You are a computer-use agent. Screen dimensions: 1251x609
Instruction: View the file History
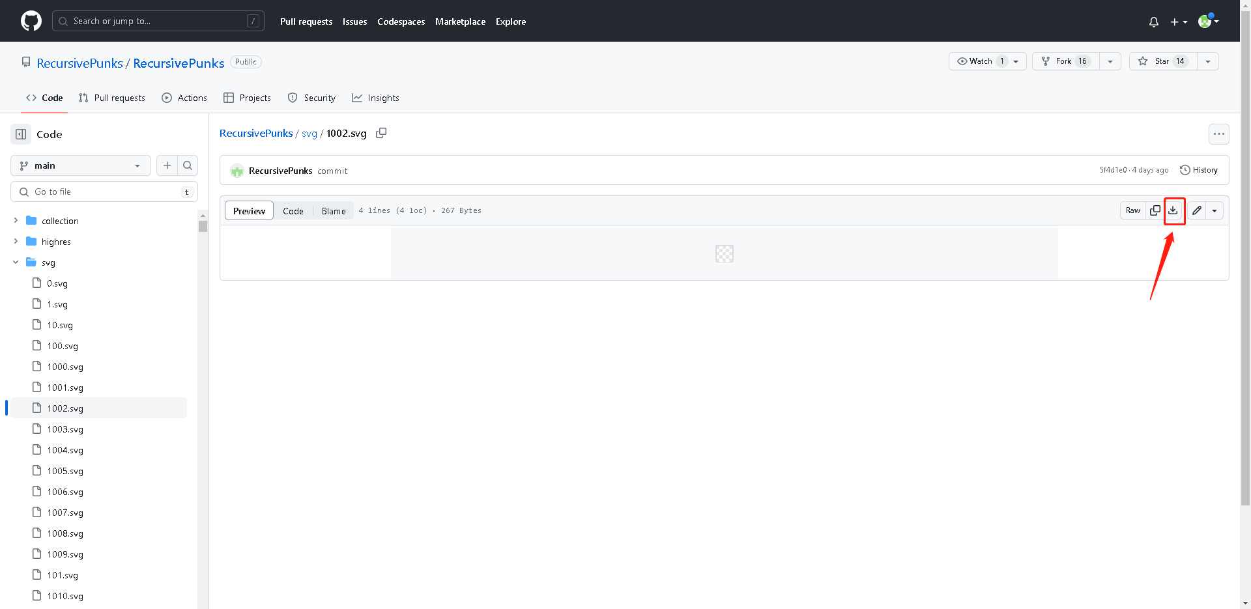(1199, 170)
